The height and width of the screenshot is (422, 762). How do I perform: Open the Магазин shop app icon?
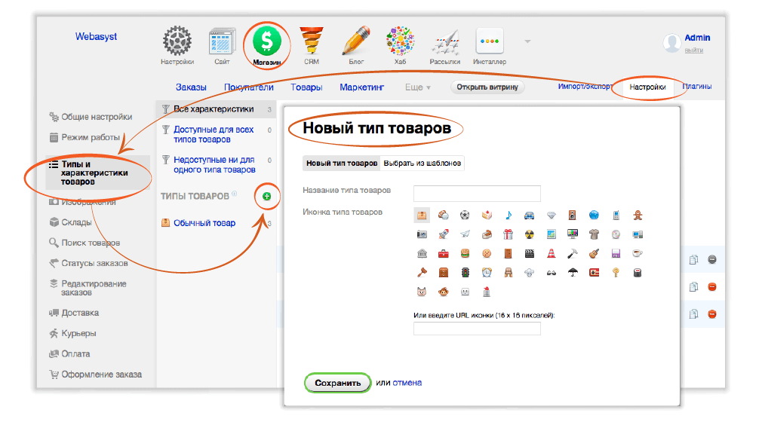tap(267, 41)
